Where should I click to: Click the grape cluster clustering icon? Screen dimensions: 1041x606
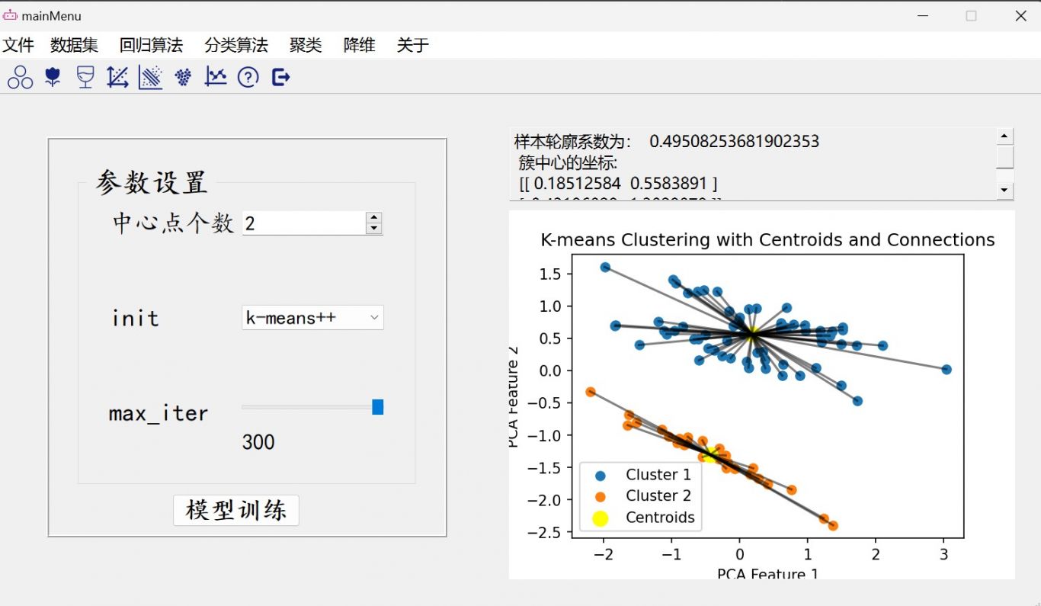(x=183, y=77)
